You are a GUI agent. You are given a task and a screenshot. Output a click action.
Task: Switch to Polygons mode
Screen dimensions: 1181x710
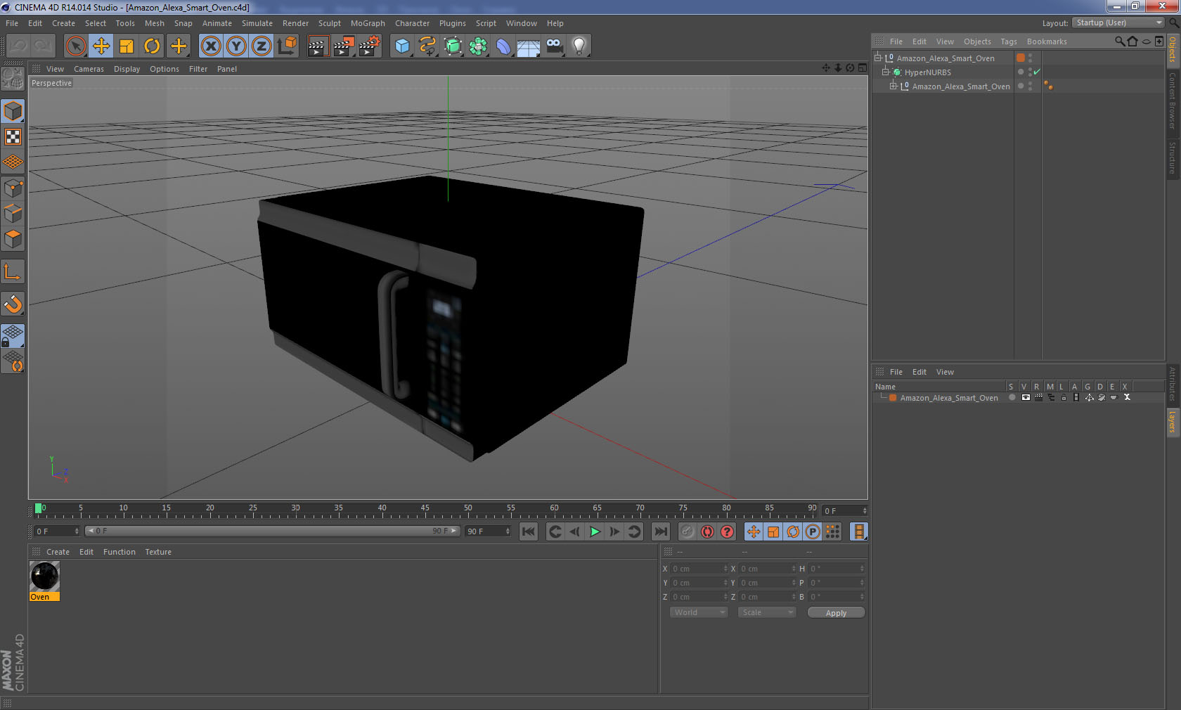pyautogui.click(x=13, y=239)
